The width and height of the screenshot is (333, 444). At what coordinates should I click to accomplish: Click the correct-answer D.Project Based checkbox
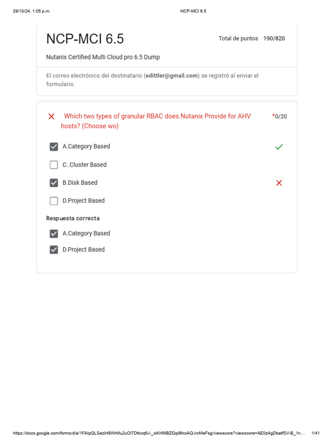pyautogui.click(x=54, y=250)
